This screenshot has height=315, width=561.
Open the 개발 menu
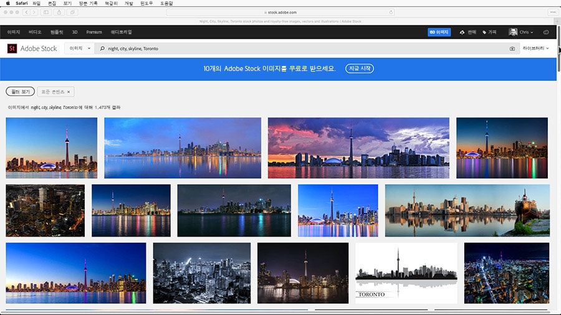128,3
